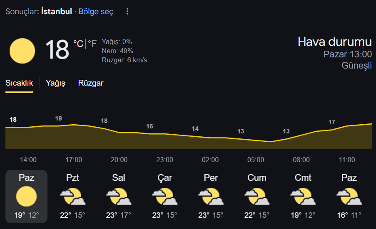Select Friday (Cum) partly cloudy icon
The height and width of the screenshot is (229, 376).
[257, 197]
